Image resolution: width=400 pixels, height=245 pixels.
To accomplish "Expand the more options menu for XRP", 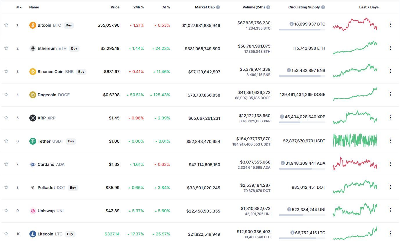I will tap(390, 117).
